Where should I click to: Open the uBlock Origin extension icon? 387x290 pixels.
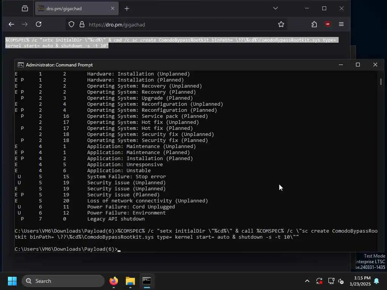coord(328,24)
